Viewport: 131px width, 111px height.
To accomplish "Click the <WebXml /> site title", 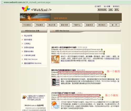I will click(41, 10).
